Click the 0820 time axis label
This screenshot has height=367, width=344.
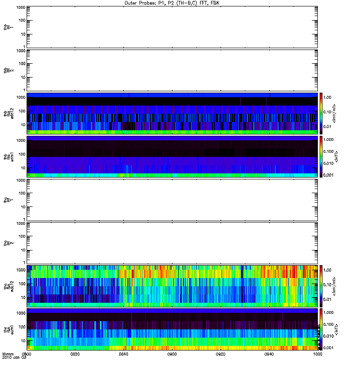coord(75,354)
